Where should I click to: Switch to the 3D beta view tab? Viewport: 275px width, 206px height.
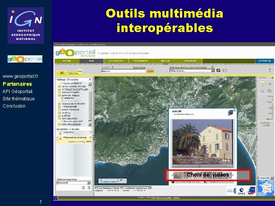point(75,72)
